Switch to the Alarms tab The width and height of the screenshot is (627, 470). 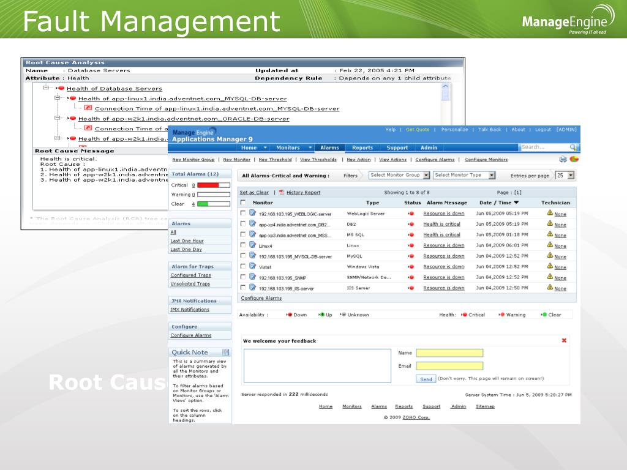click(x=329, y=147)
